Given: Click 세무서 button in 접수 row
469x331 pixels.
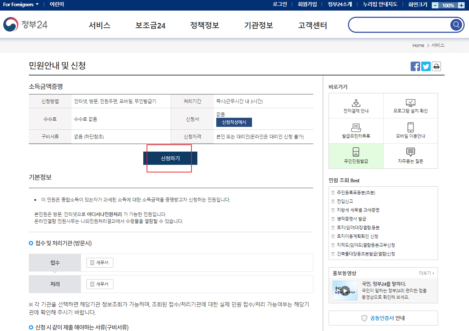Looking at the screenshot, I should click(100, 263).
